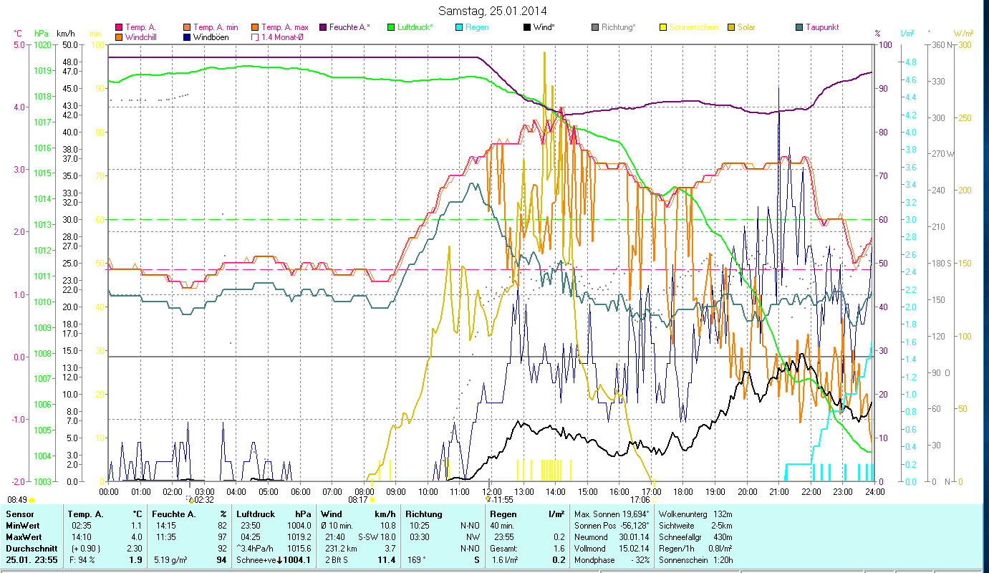
Task: Toggle the Sonnenschein yellow legend square
Action: 663,27
